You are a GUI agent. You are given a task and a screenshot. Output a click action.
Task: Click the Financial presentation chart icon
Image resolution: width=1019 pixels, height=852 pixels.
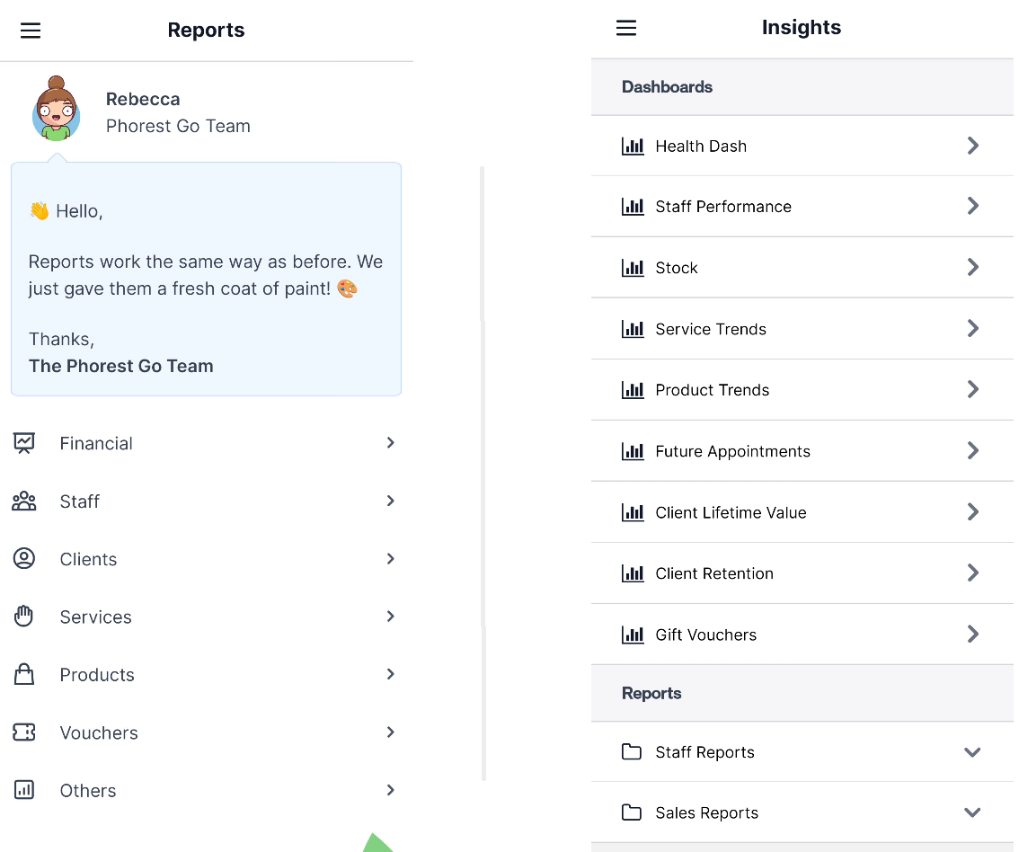tap(24, 443)
